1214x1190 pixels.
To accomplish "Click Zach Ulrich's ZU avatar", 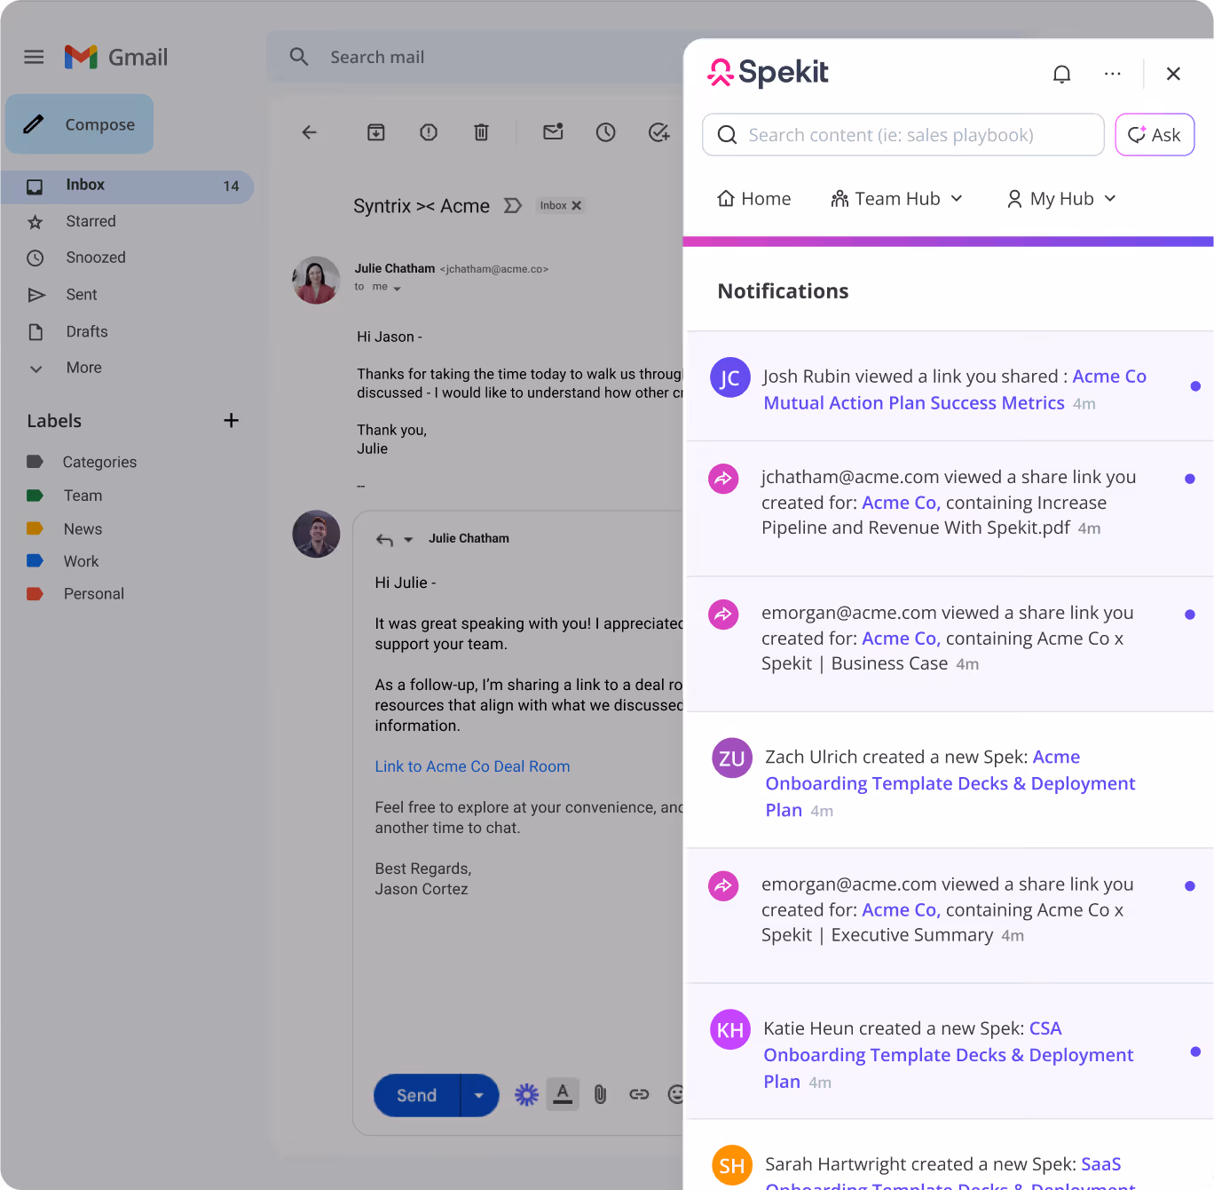I will coord(732,758).
